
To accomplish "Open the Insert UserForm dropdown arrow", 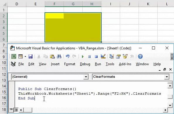I will [25, 56].
